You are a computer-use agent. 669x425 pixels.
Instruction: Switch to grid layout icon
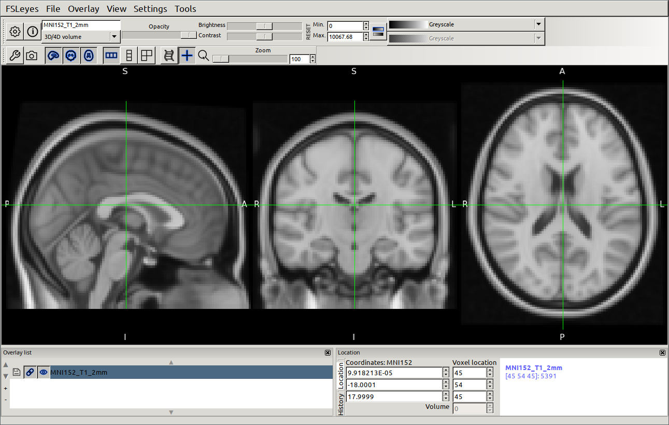(147, 56)
